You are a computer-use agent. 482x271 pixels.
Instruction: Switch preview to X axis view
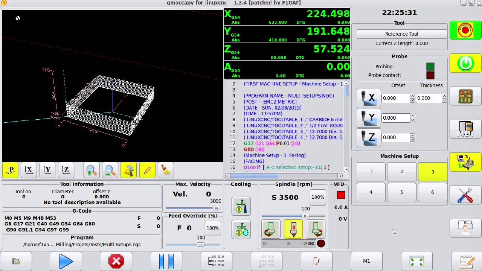(x=29, y=170)
